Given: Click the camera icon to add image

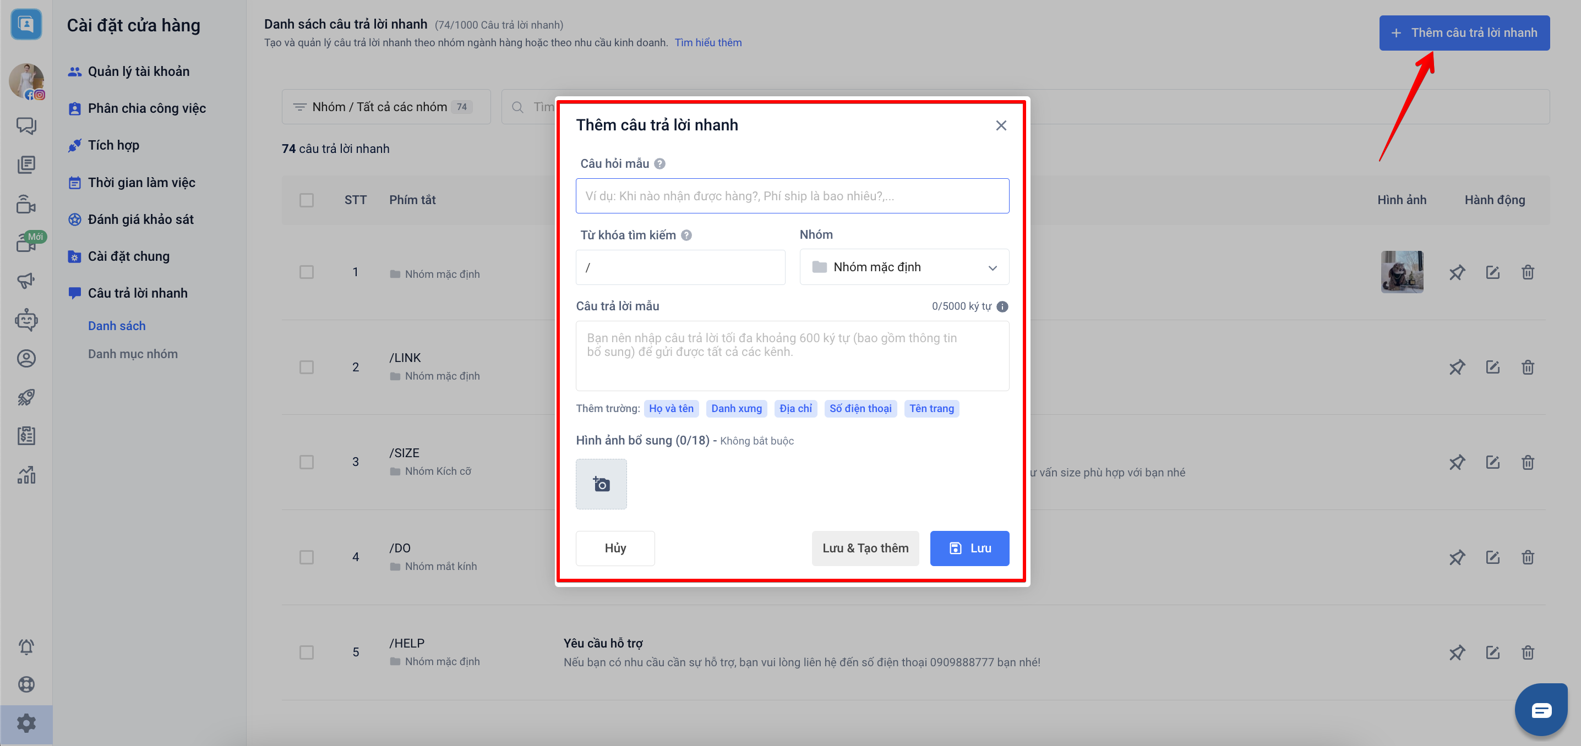Looking at the screenshot, I should [601, 484].
